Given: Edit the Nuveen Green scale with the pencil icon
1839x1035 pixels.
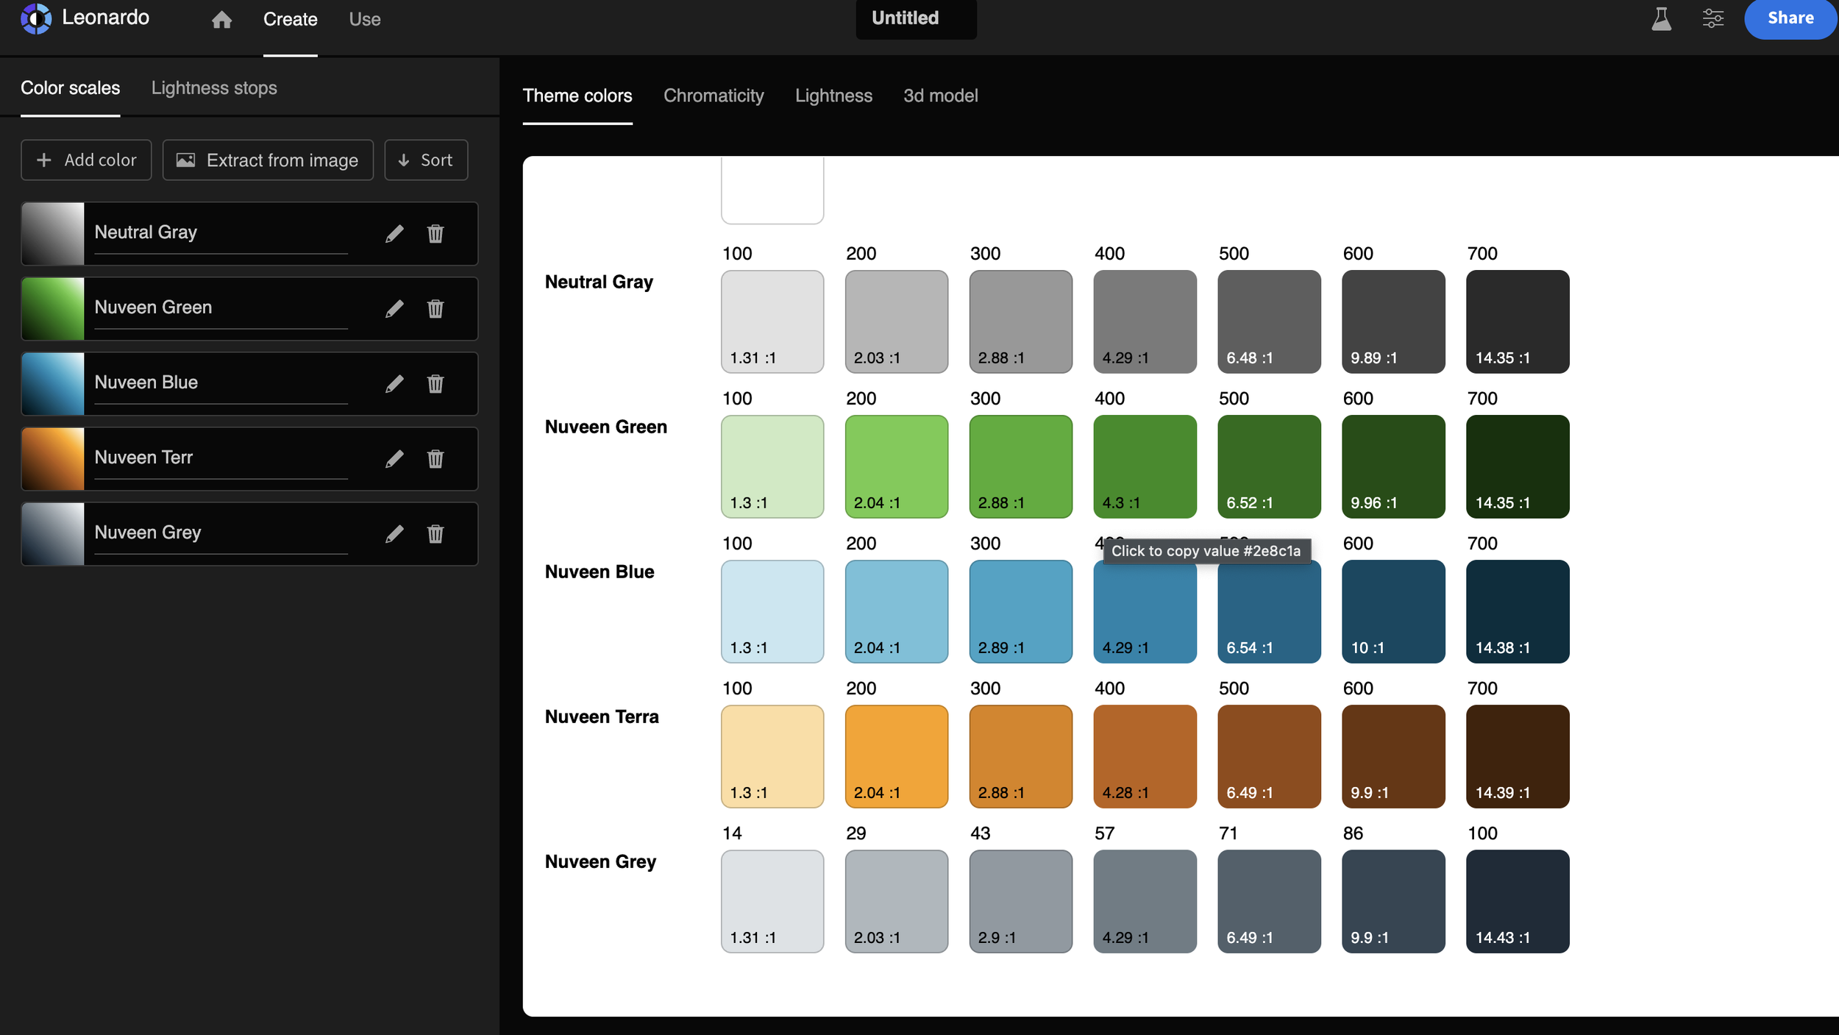Looking at the screenshot, I should pyautogui.click(x=394, y=309).
